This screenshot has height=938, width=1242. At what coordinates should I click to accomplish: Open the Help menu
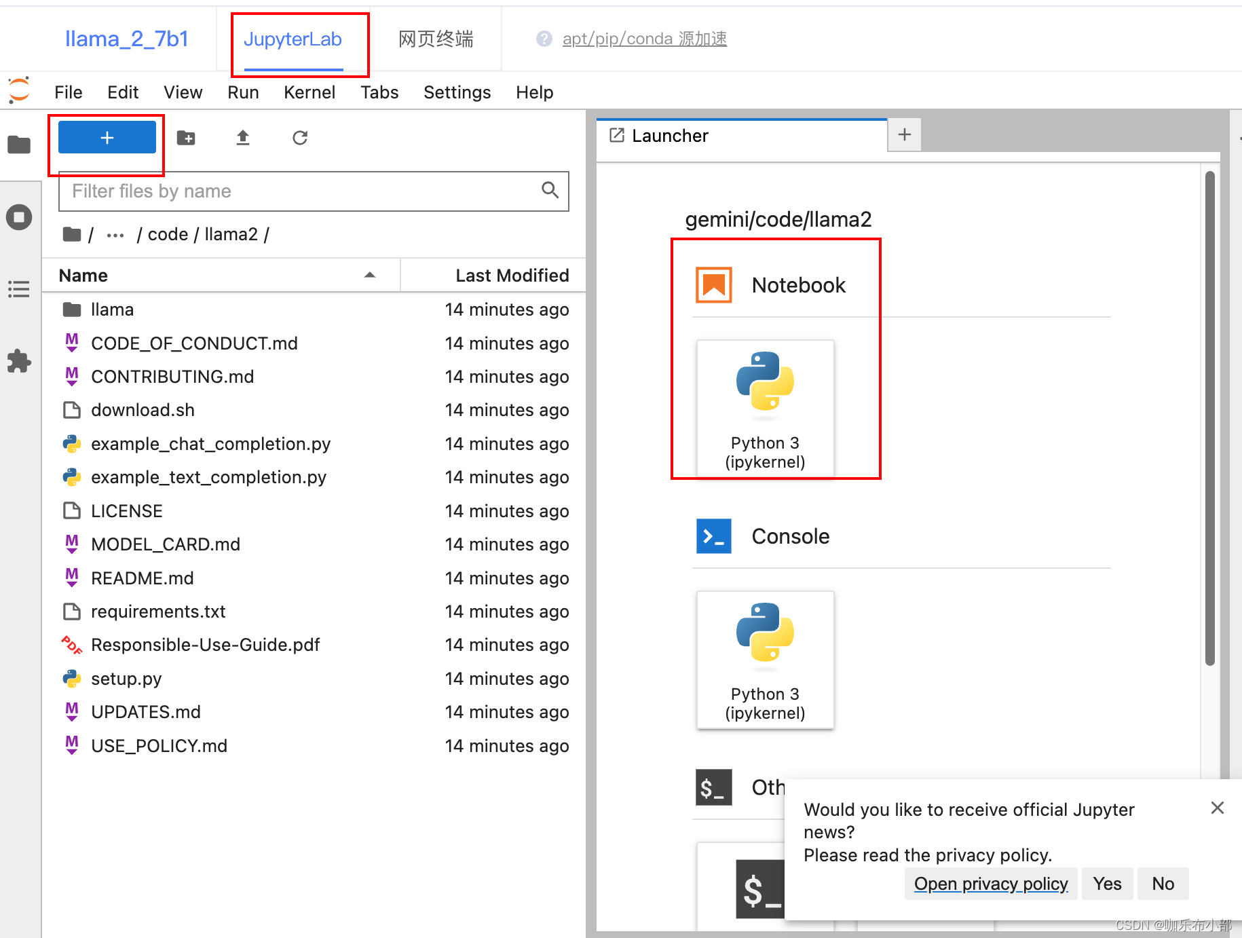(x=534, y=92)
